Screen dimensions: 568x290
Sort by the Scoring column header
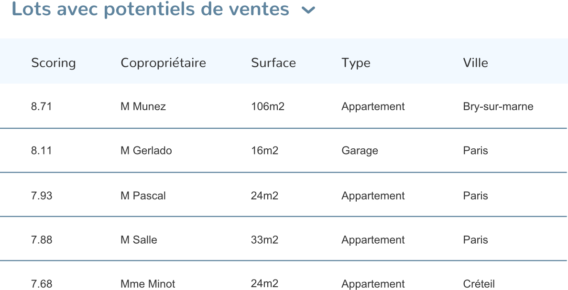54,63
